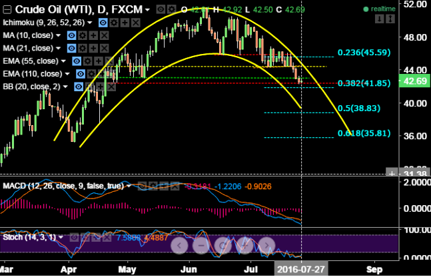Zoom out chart with the minus button
431x277 pixels.
201,245
